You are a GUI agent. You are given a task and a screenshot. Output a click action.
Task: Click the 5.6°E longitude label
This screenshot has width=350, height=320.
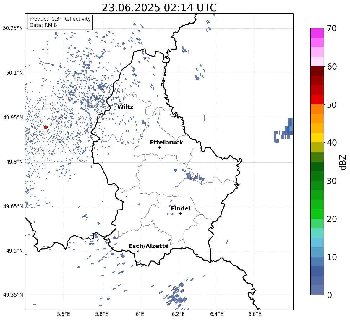point(64,314)
